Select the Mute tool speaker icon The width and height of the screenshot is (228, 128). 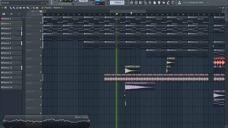coord(21,8)
